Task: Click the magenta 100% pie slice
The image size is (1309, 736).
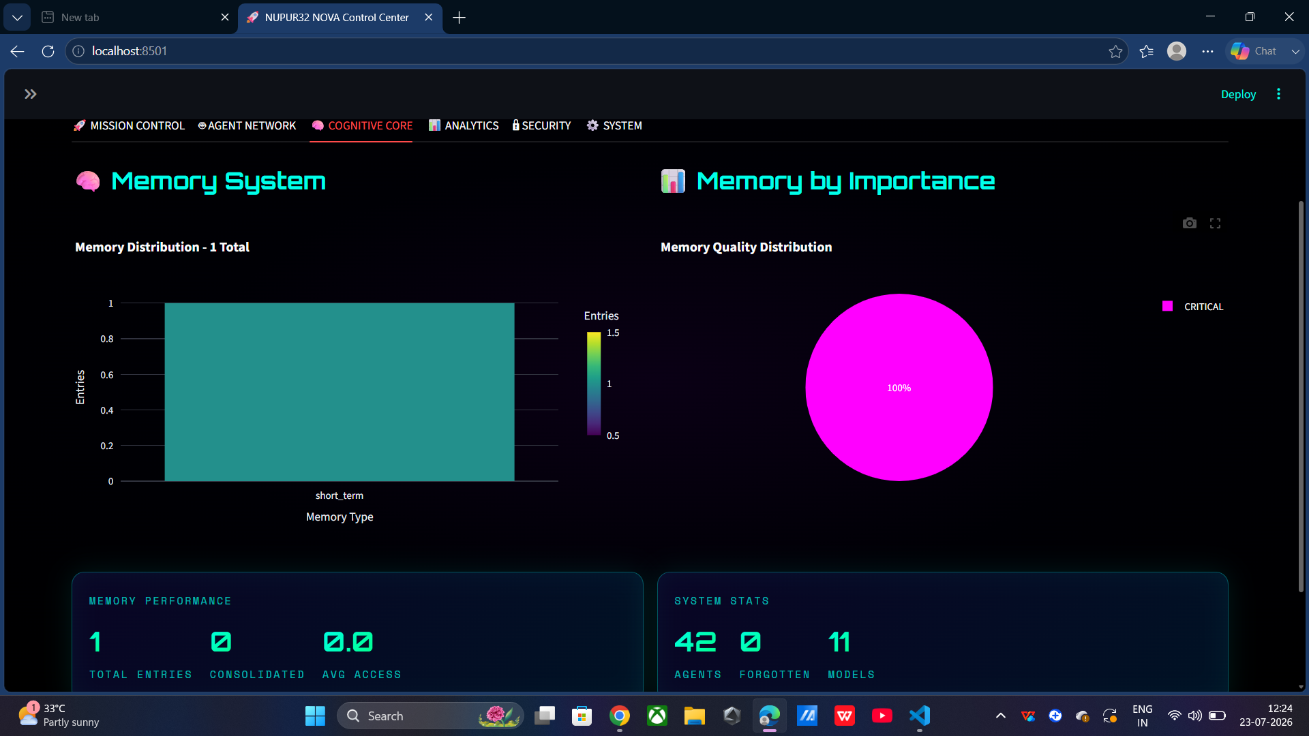Action: pyautogui.click(x=899, y=387)
